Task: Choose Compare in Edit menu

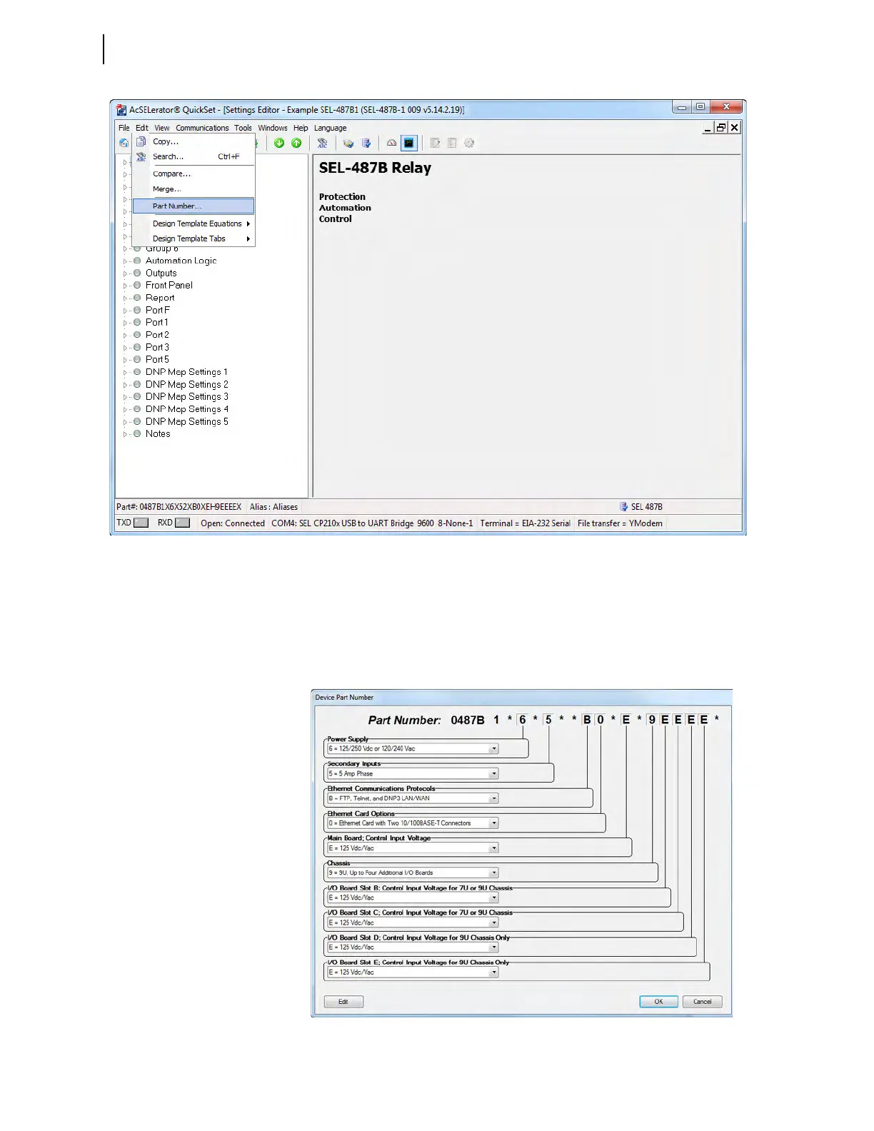Action: (x=194, y=174)
